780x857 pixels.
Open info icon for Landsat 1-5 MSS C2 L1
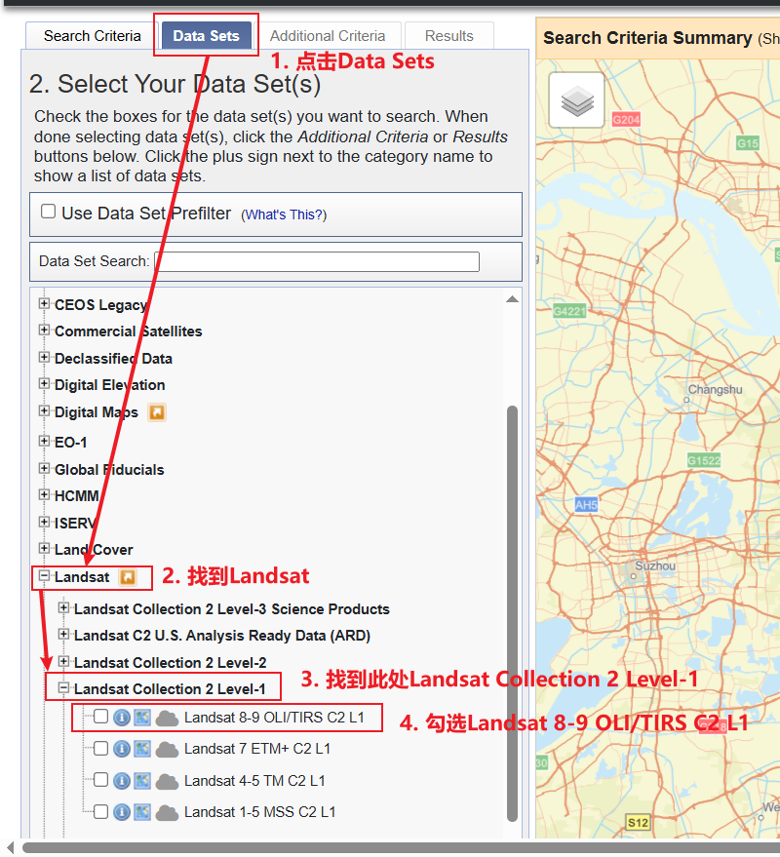coord(121,812)
